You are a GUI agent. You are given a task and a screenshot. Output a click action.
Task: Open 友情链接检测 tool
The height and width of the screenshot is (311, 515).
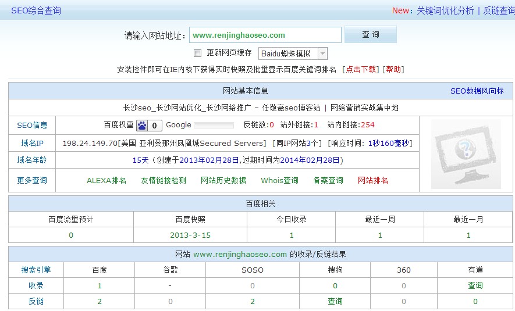tap(164, 180)
